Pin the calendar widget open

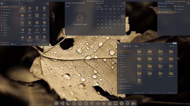(x=124, y=3)
